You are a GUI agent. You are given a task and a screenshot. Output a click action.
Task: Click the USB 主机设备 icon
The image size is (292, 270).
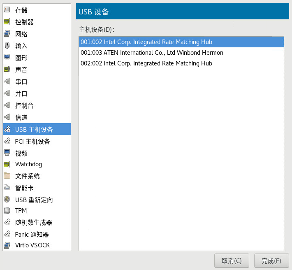(7, 129)
